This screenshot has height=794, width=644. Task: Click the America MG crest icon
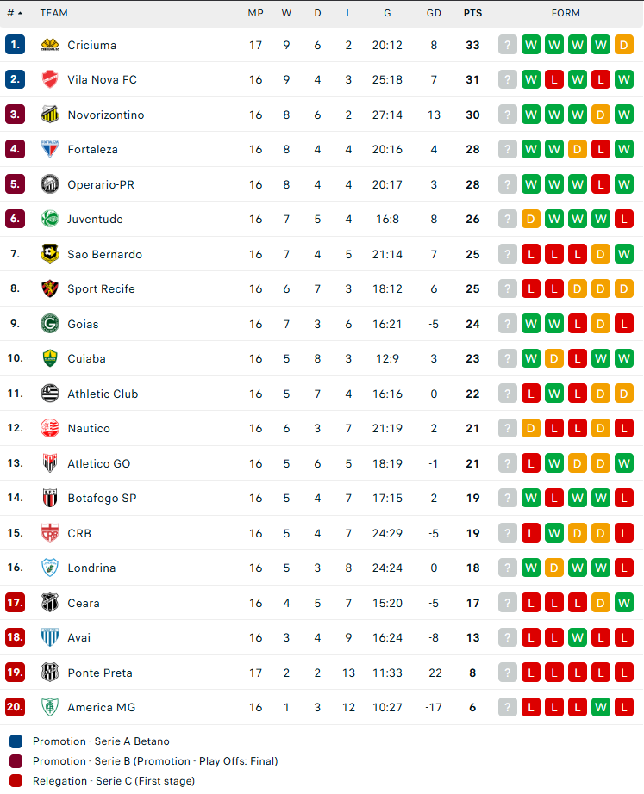[50, 707]
